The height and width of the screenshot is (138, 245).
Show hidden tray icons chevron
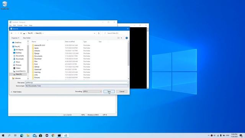tap(208, 135)
